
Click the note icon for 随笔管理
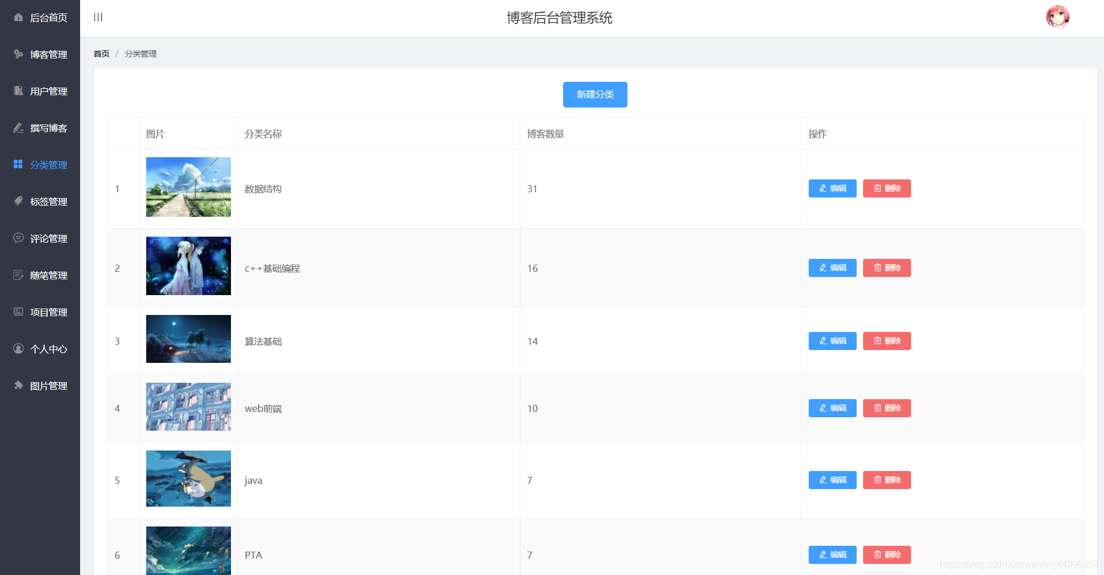[x=19, y=275]
